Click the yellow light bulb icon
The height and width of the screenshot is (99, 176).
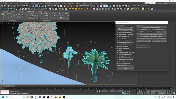pyautogui.click(x=60, y=9)
